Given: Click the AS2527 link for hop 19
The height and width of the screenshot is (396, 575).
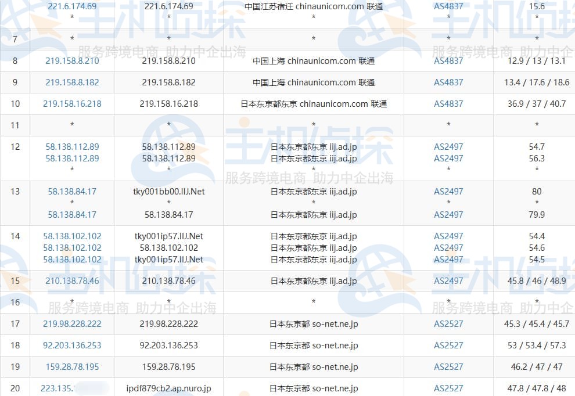Looking at the screenshot, I should (x=448, y=366).
